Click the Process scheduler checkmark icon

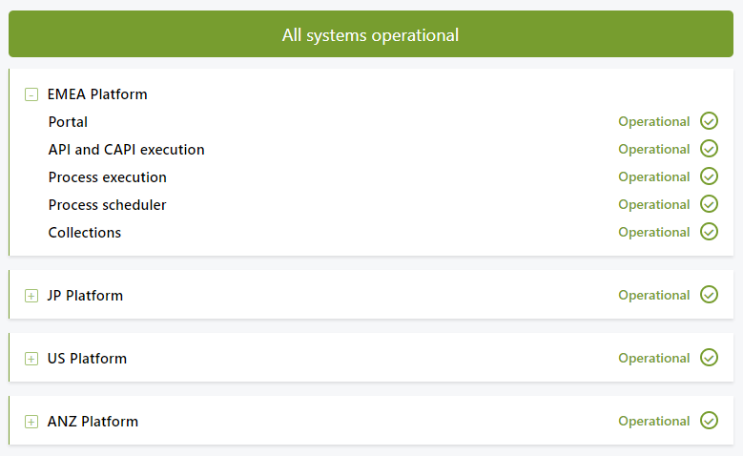click(x=709, y=204)
